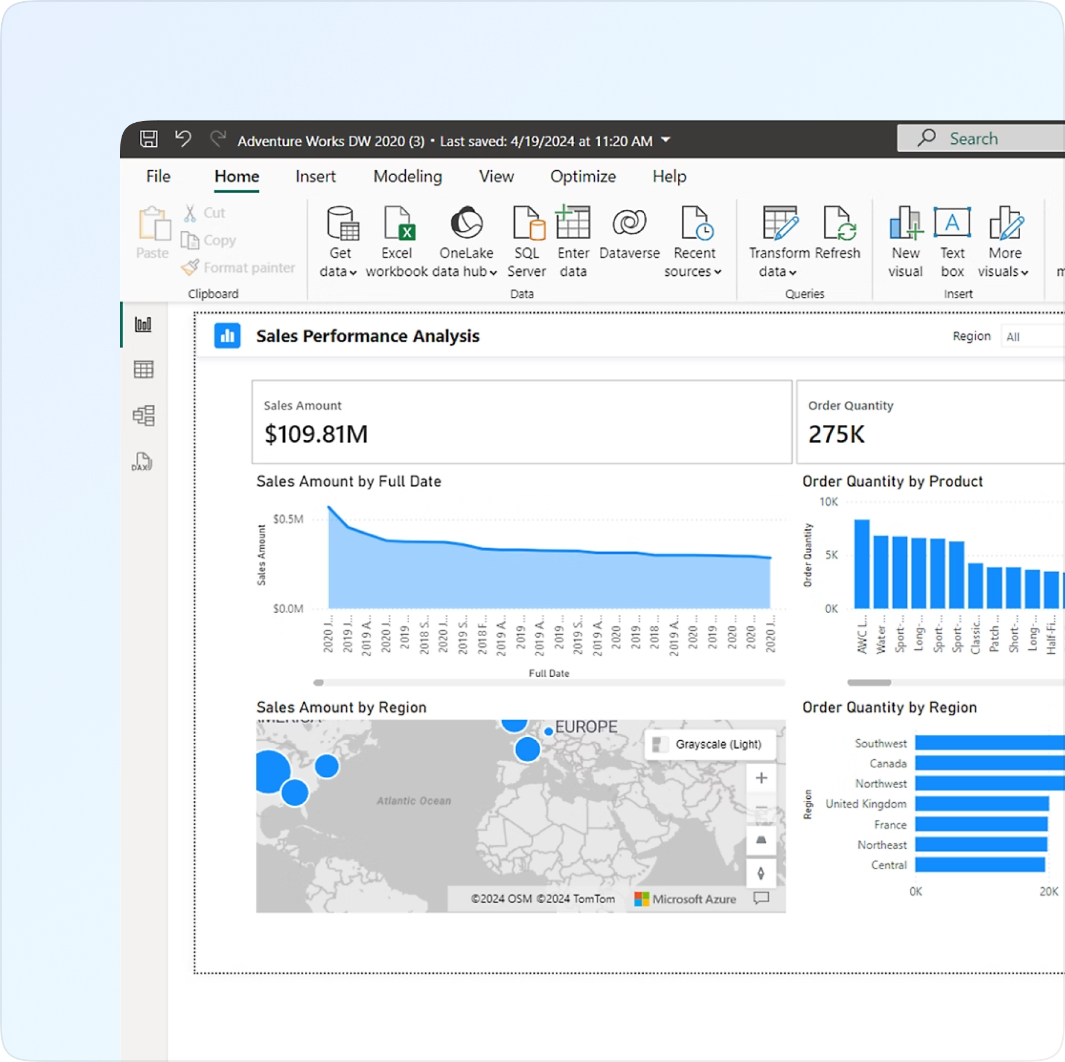The height and width of the screenshot is (1062, 1065).
Task: Select the Southwest bar in region chart
Action: pos(990,743)
